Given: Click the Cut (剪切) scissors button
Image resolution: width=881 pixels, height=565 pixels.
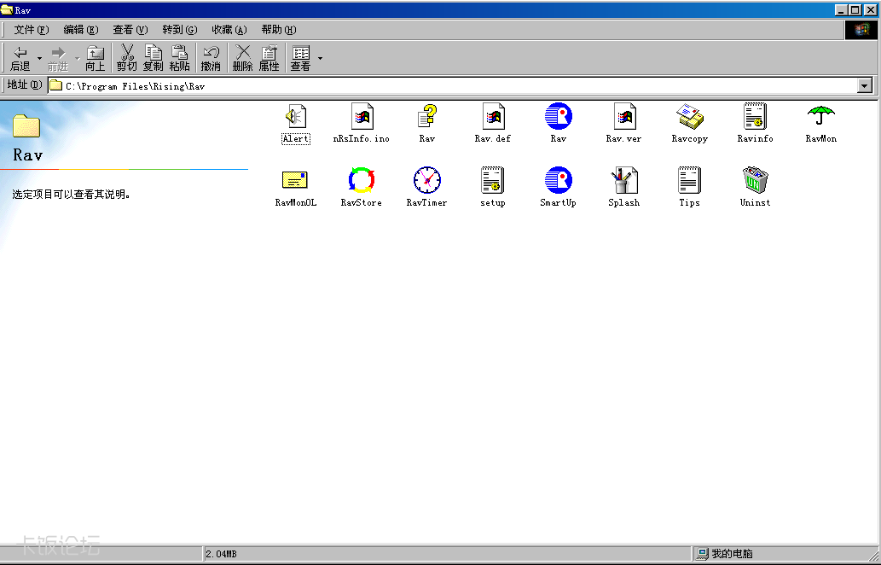Looking at the screenshot, I should click(127, 58).
